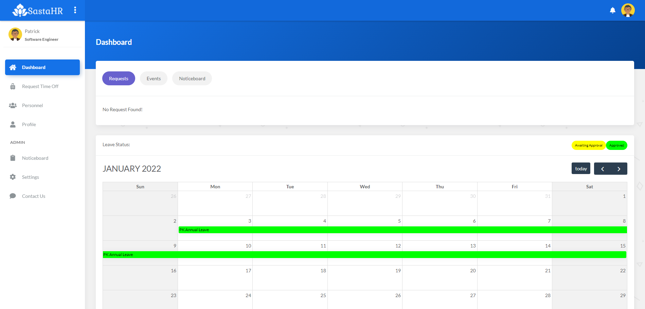Select January 25 on the calendar
645x309 pixels.
[290, 300]
